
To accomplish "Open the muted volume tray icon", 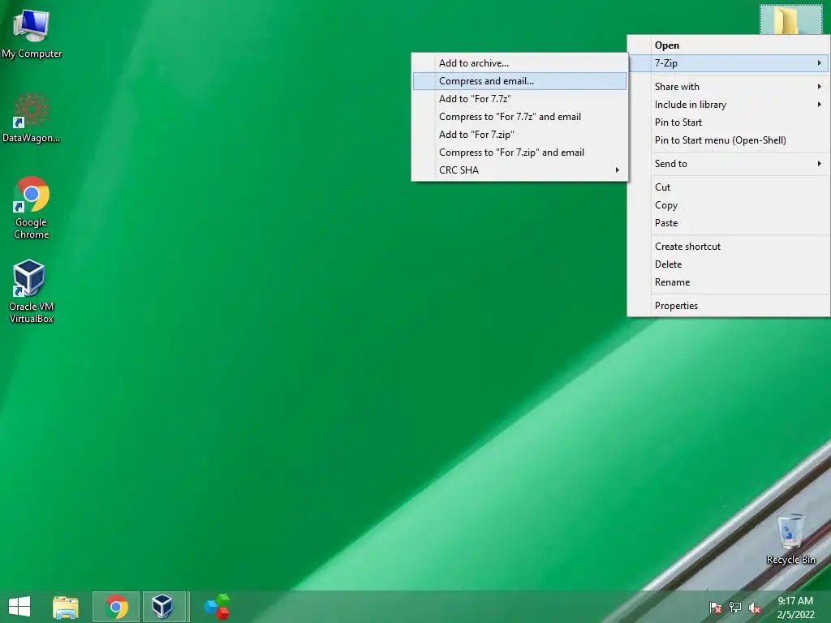I will [x=754, y=607].
